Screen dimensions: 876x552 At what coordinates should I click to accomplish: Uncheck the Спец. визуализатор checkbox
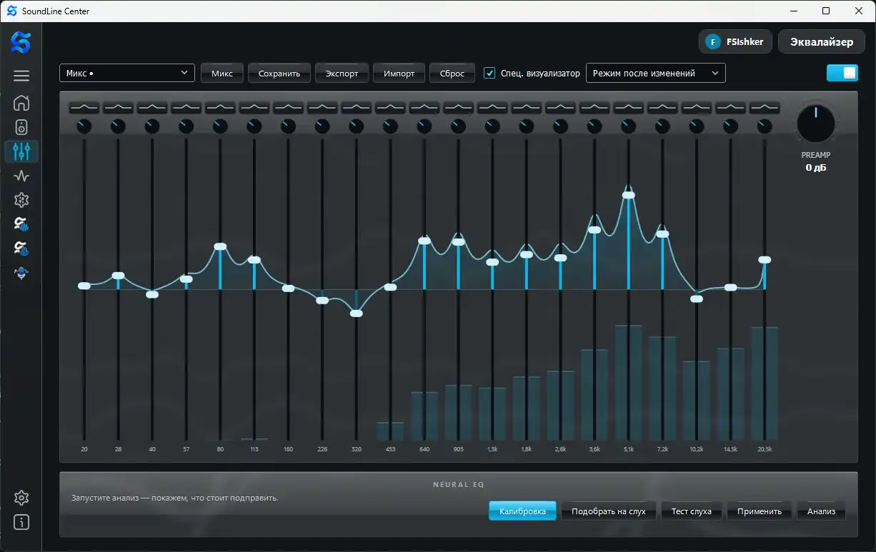click(489, 73)
